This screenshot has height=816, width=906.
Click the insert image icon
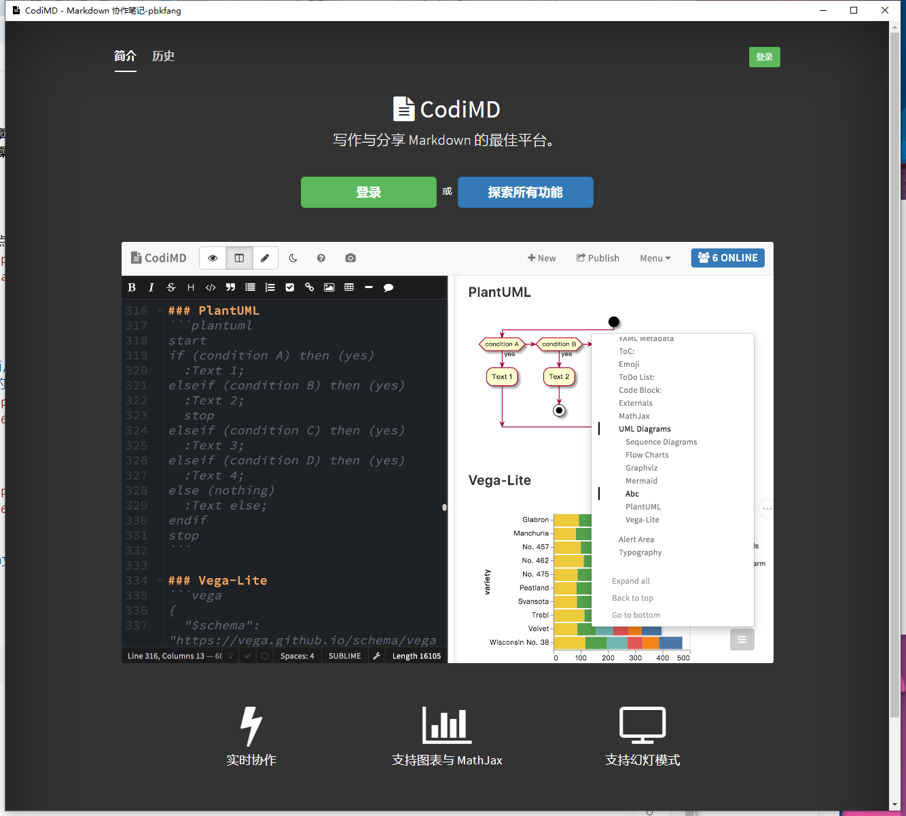329,287
